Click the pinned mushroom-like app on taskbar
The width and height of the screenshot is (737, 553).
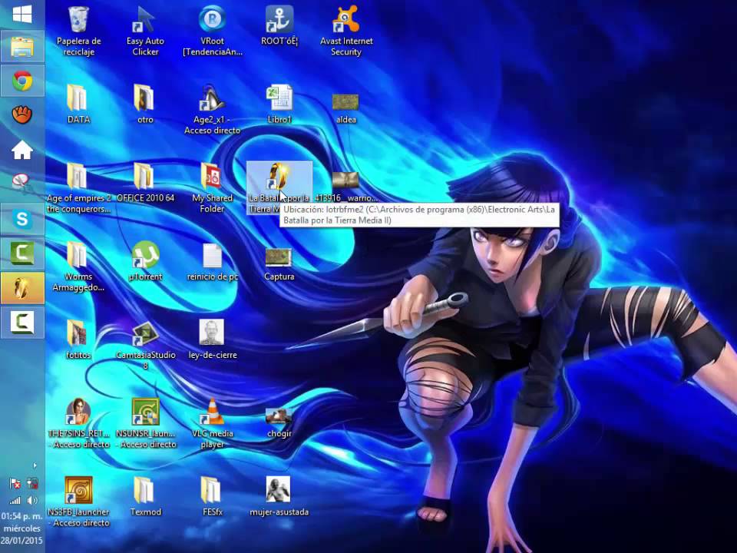point(22,182)
